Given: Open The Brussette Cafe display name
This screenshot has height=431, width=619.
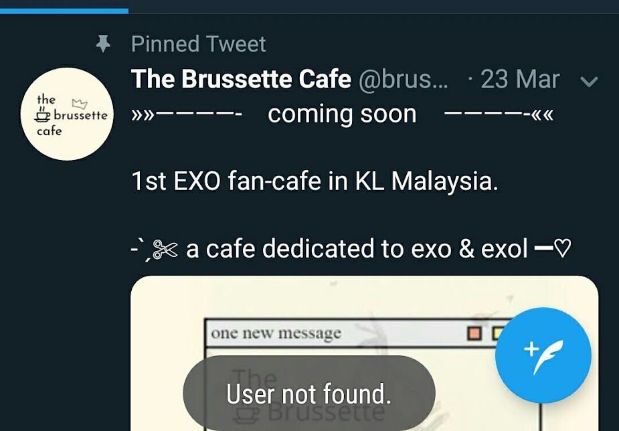Looking at the screenshot, I should coord(241,79).
